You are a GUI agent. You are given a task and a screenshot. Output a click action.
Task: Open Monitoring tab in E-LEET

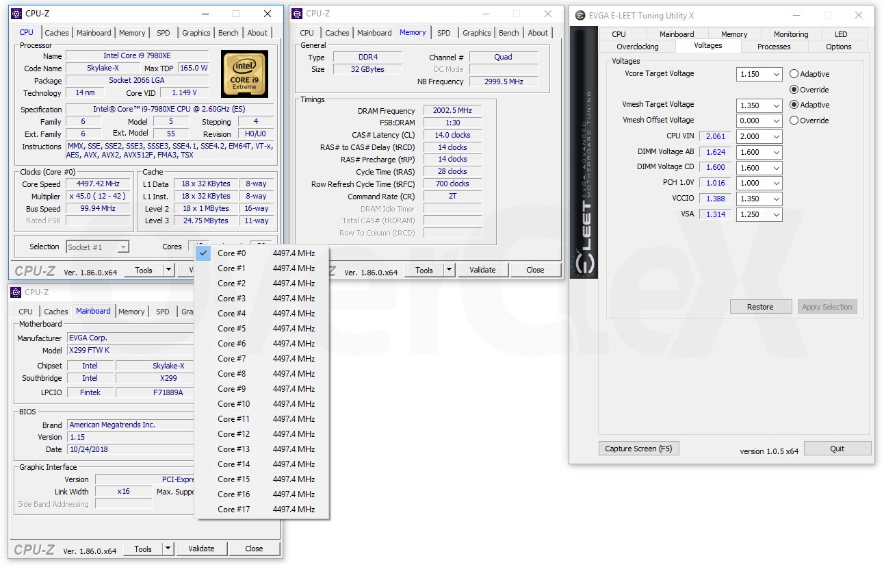click(791, 34)
